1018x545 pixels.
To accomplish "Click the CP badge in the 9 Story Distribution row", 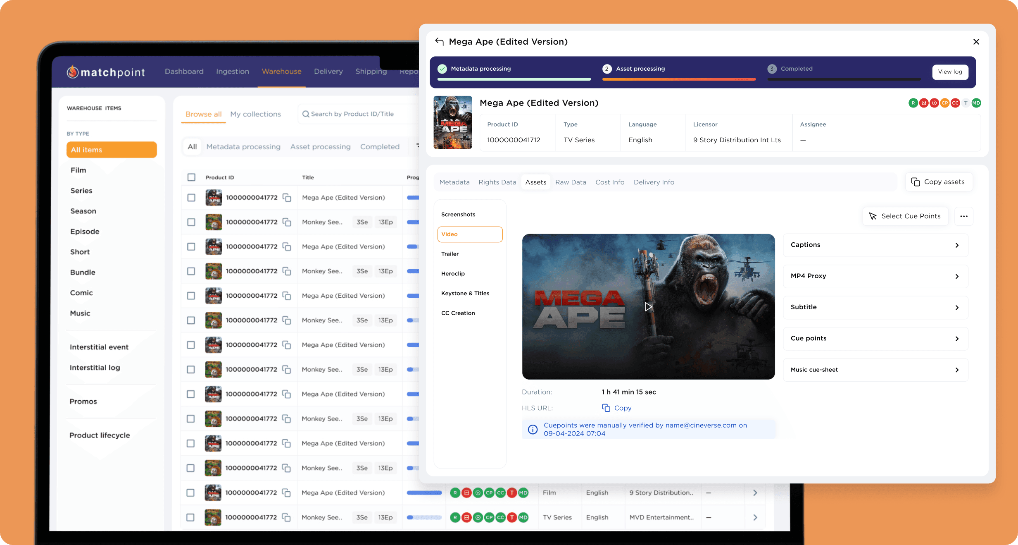I will [489, 492].
